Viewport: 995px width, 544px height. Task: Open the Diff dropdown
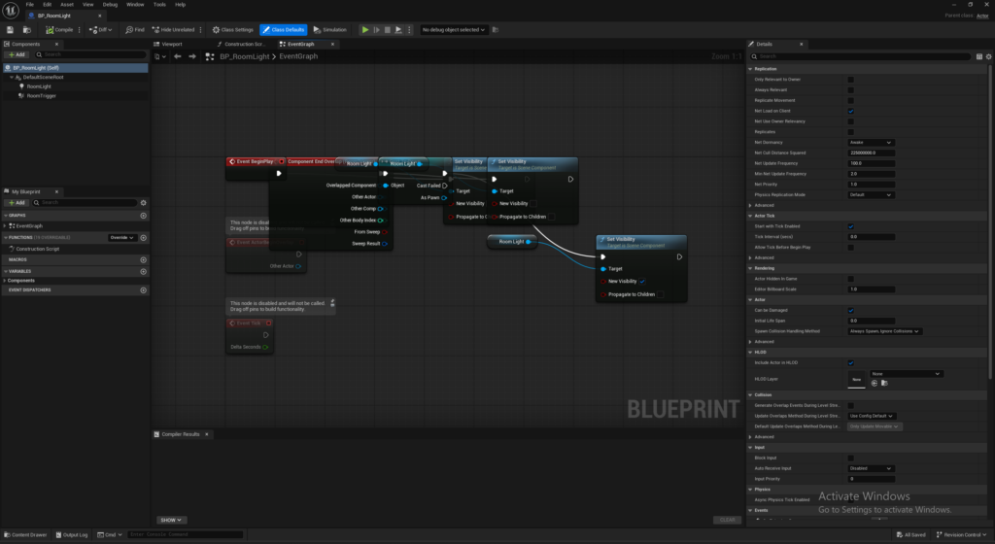point(101,30)
